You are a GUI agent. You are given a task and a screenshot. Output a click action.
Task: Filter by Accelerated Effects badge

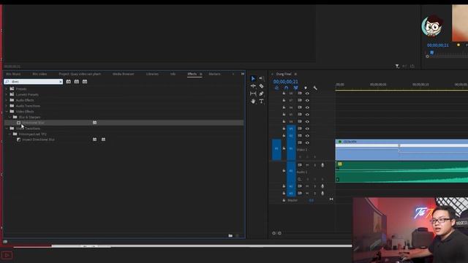(68, 81)
